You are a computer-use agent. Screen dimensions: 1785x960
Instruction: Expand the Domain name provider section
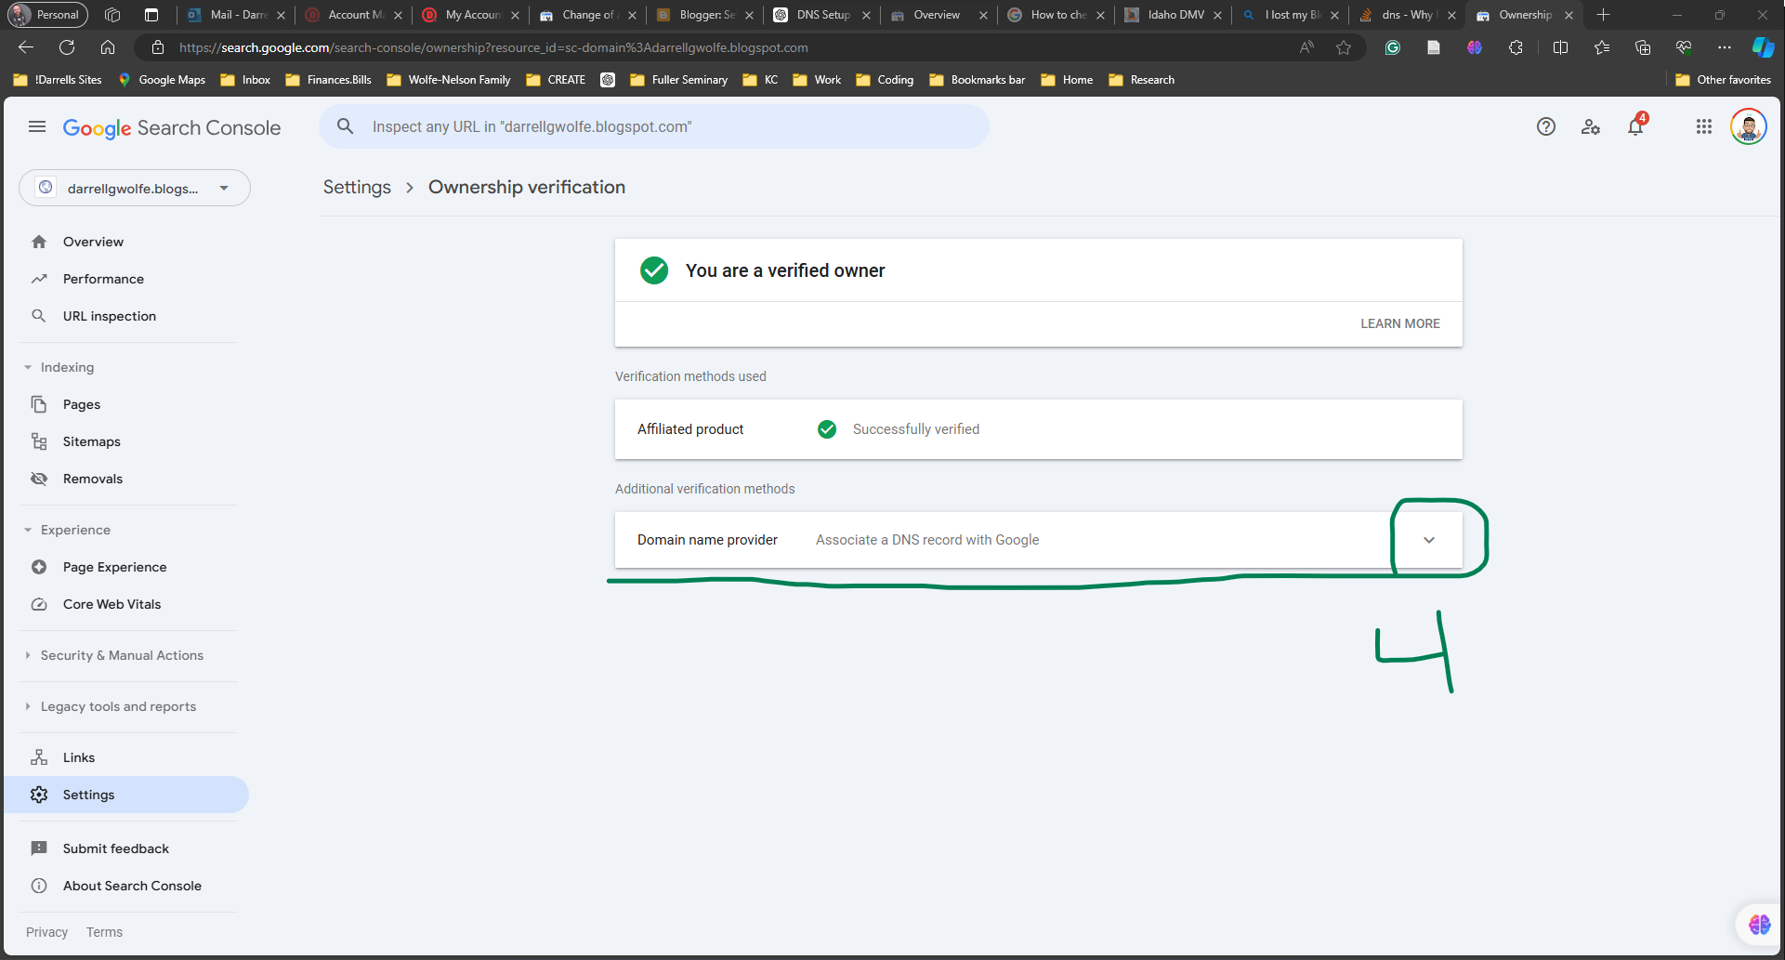coord(1428,540)
